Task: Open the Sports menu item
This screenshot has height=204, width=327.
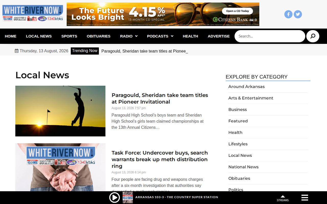Action: [69, 36]
